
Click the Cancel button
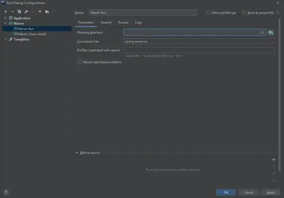[248, 192]
